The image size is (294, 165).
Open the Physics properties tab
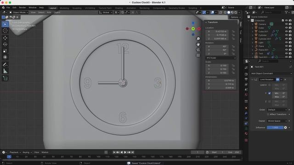pyautogui.click(x=246, y=118)
